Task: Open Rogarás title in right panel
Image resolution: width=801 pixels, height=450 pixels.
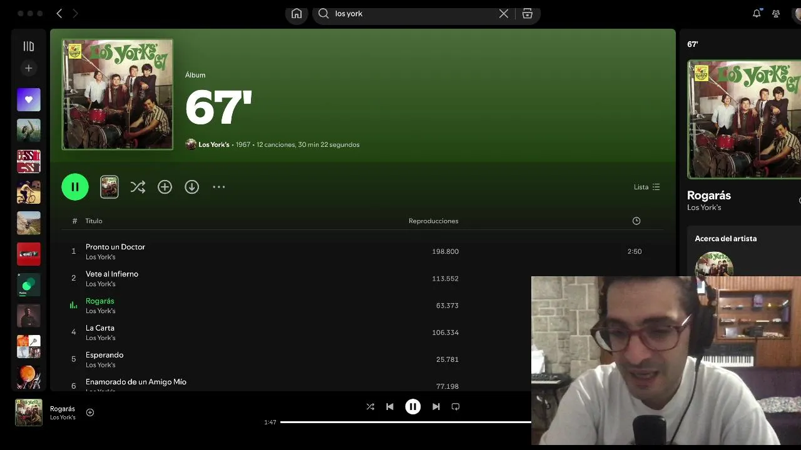Action: [x=709, y=195]
